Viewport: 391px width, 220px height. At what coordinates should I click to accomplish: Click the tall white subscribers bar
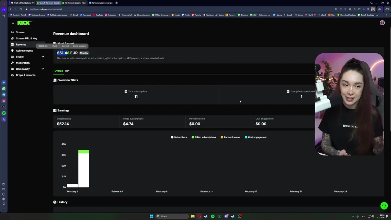coord(83,170)
